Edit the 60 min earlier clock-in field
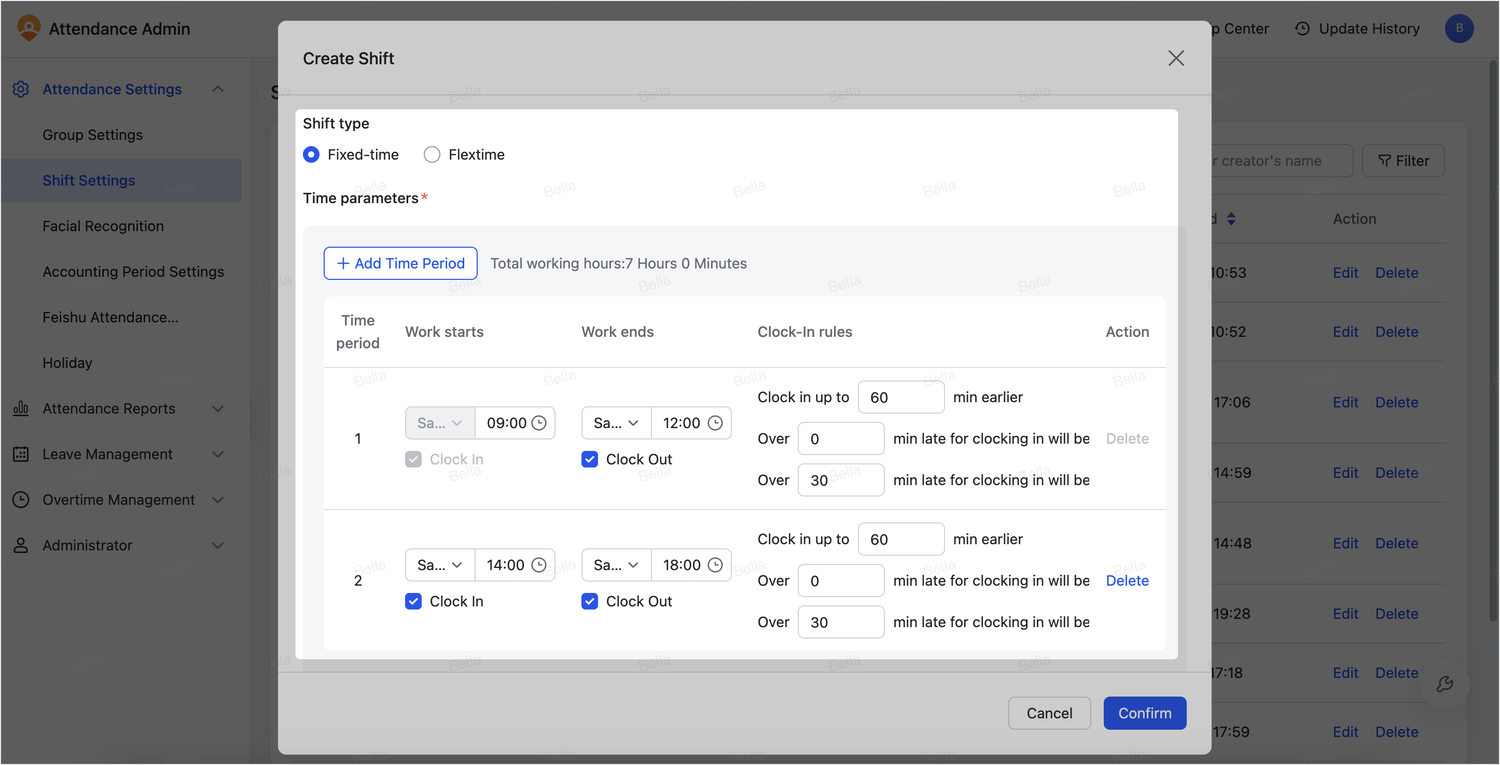The width and height of the screenshot is (1500, 765). click(x=900, y=396)
